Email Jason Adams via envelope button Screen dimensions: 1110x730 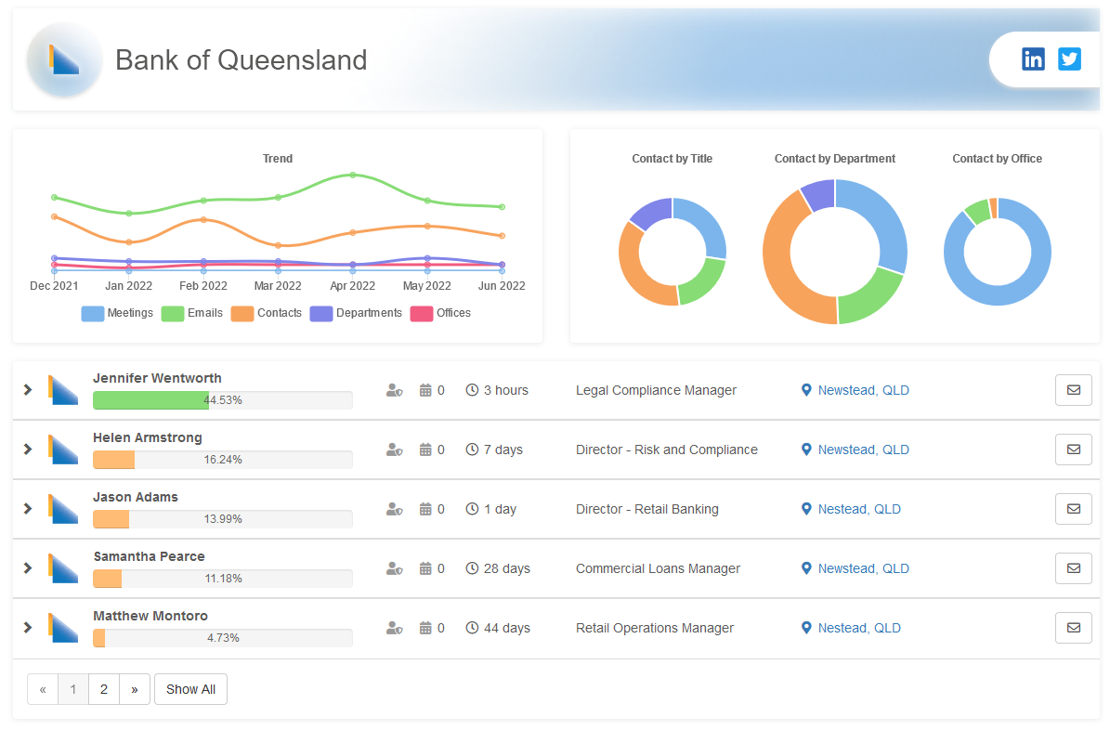point(1073,509)
